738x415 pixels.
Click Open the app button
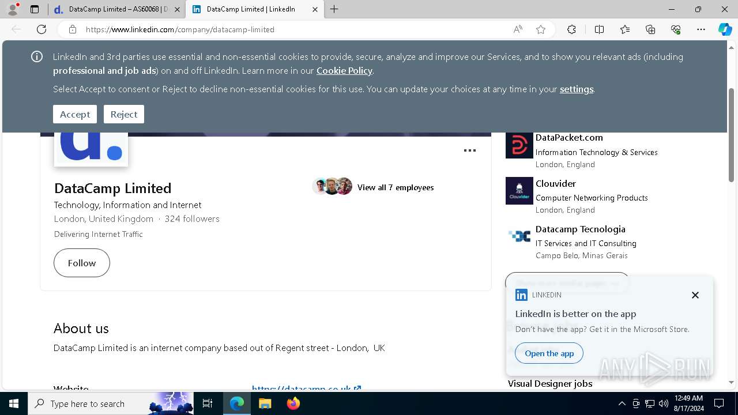click(x=549, y=353)
